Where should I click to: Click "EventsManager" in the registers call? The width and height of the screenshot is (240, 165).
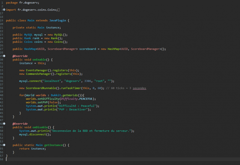pyautogui.click(x=37, y=70)
